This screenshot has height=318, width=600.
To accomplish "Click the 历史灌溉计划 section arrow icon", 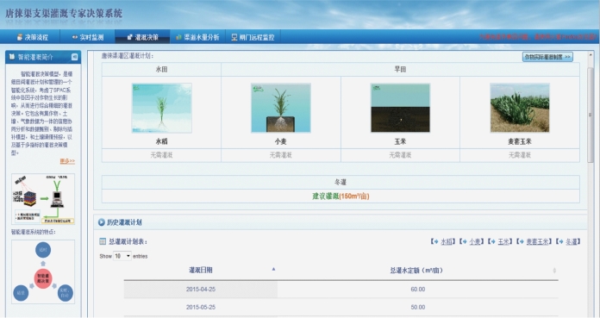I will pyautogui.click(x=102, y=222).
